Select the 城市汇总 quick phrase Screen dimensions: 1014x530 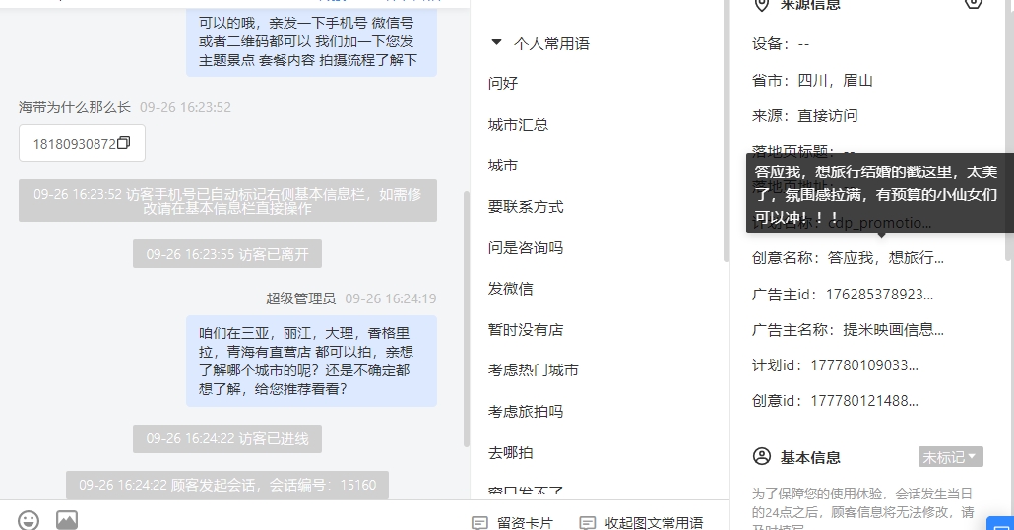[x=518, y=125]
